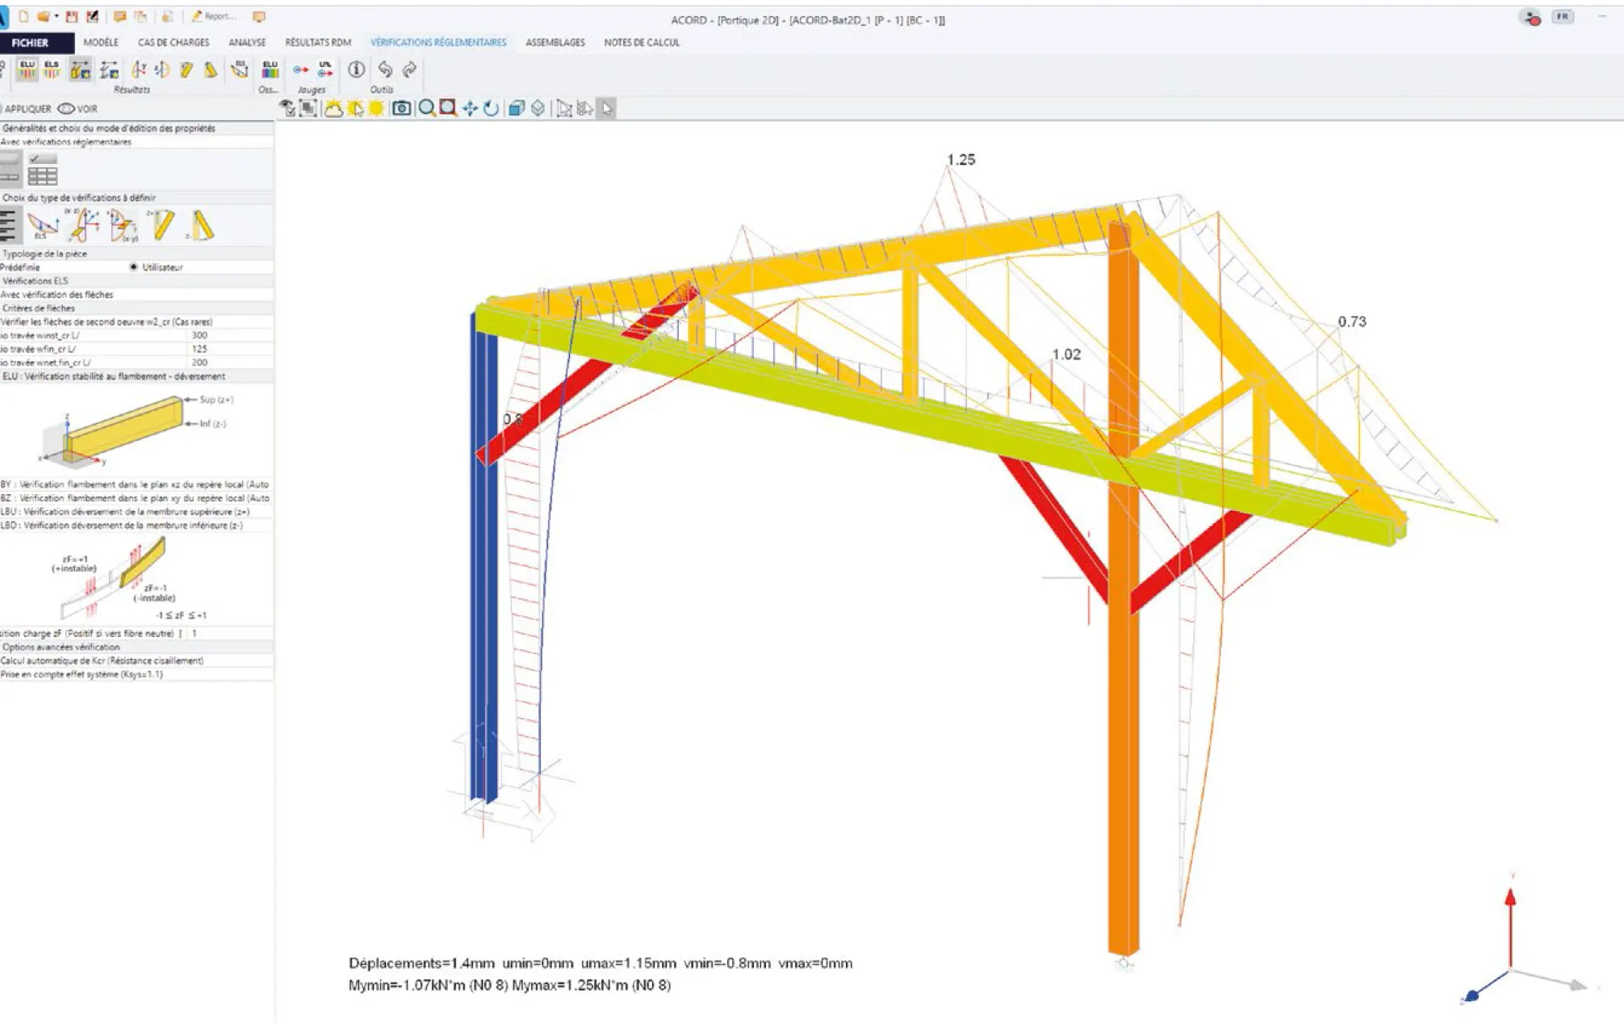Switch to the RÉSULTATS RDM tab
Image resolution: width=1624 pixels, height=1023 pixels.
318,43
